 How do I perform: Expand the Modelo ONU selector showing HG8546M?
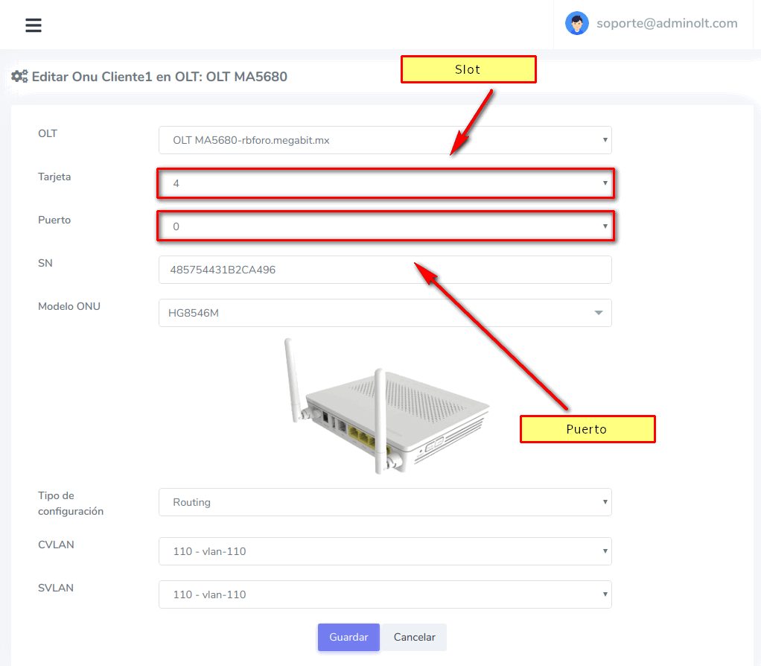click(x=384, y=313)
